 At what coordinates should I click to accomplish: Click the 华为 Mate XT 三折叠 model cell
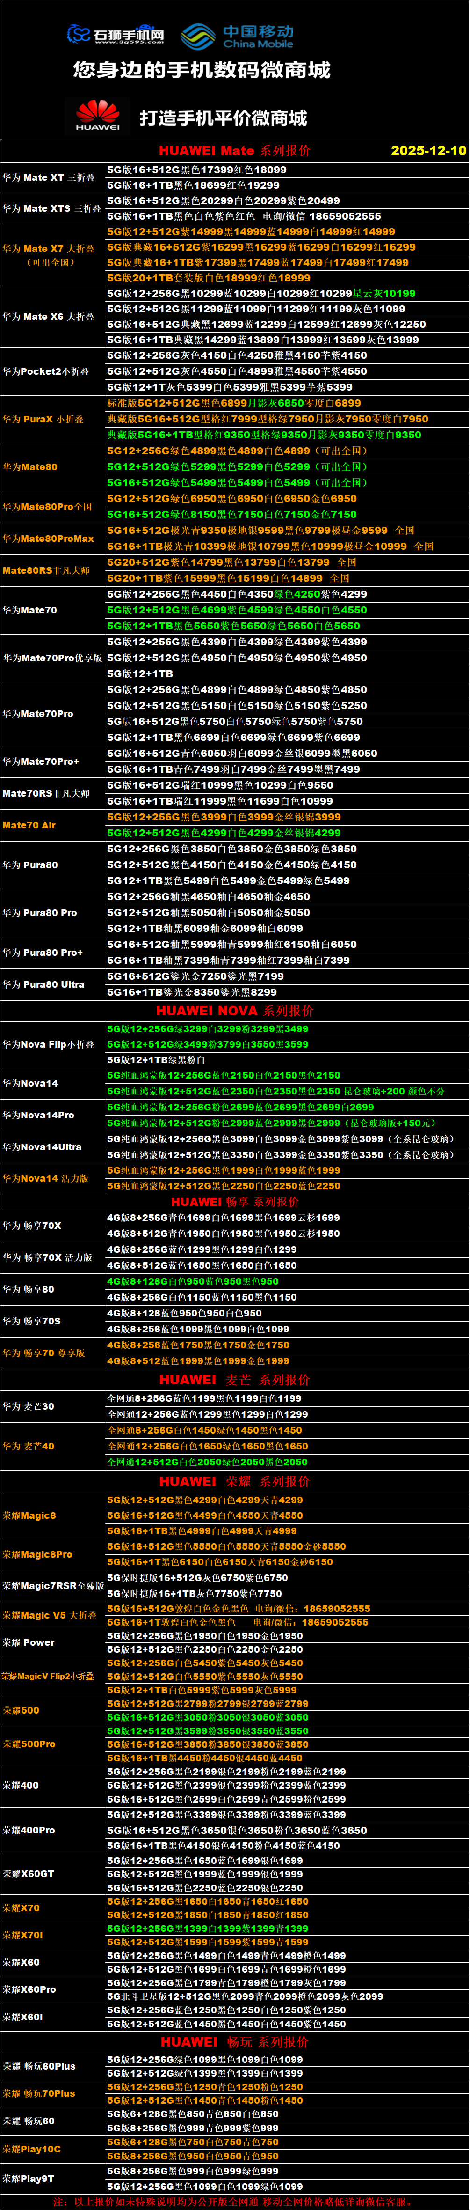pos(49,177)
